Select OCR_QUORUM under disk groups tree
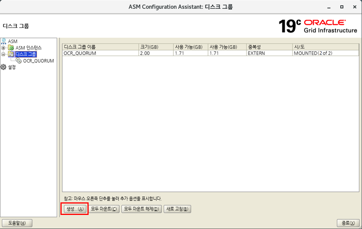The image size is (362, 229). (x=38, y=61)
